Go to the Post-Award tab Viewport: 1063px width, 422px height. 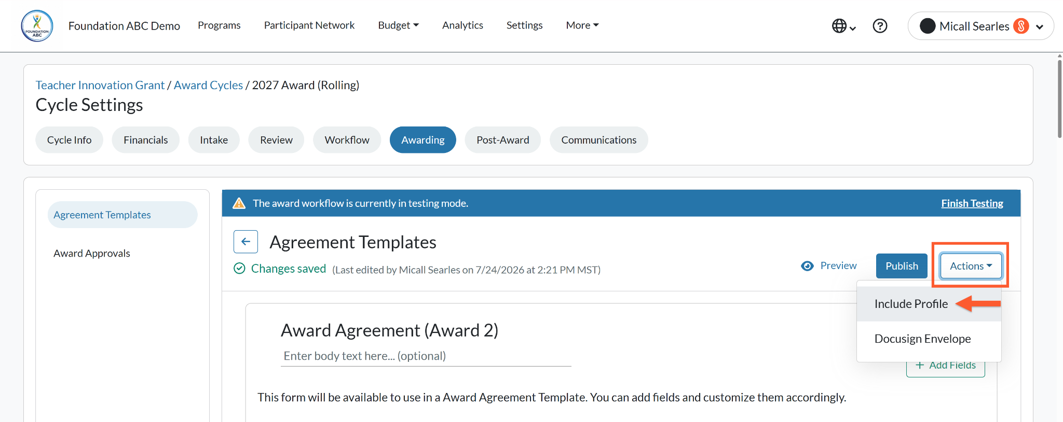(502, 140)
